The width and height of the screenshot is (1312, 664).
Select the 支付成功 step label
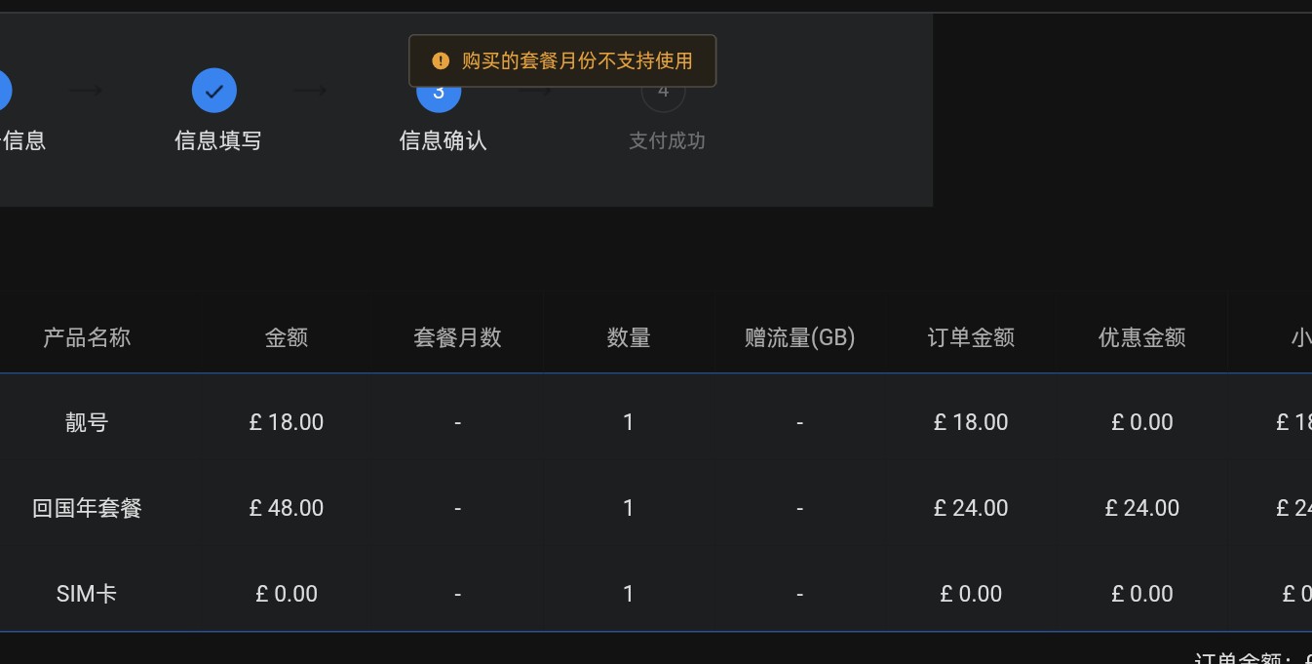tap(667, 140)
